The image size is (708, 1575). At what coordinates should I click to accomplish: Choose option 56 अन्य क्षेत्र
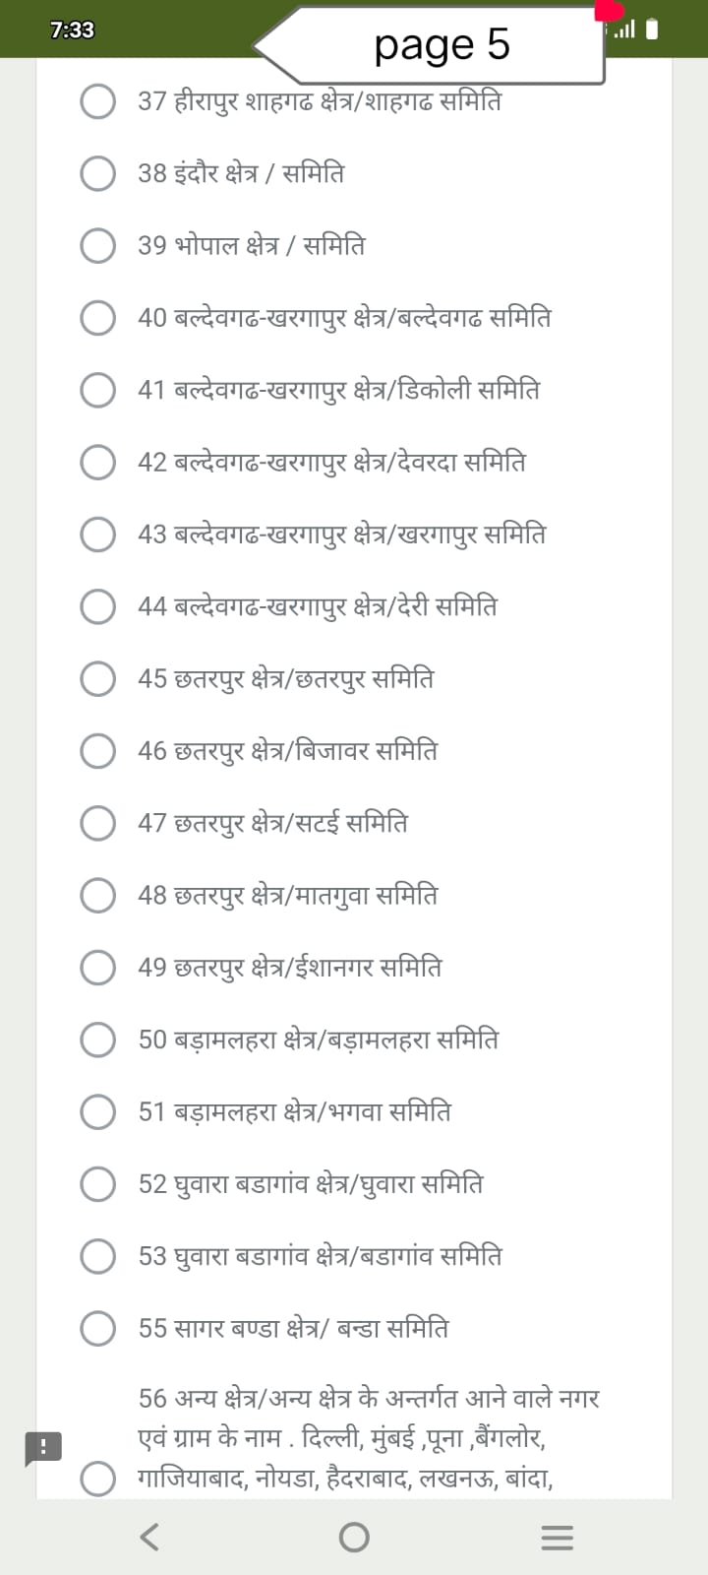[x=97, y=1479]
